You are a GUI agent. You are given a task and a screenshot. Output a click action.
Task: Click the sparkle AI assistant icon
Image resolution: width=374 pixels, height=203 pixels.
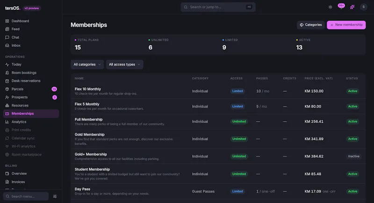[352, 7]
